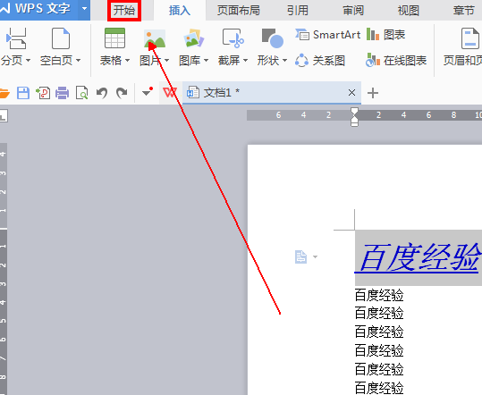
Task: Expand the 分页 dropdown arrow
Action: (28, 60)
